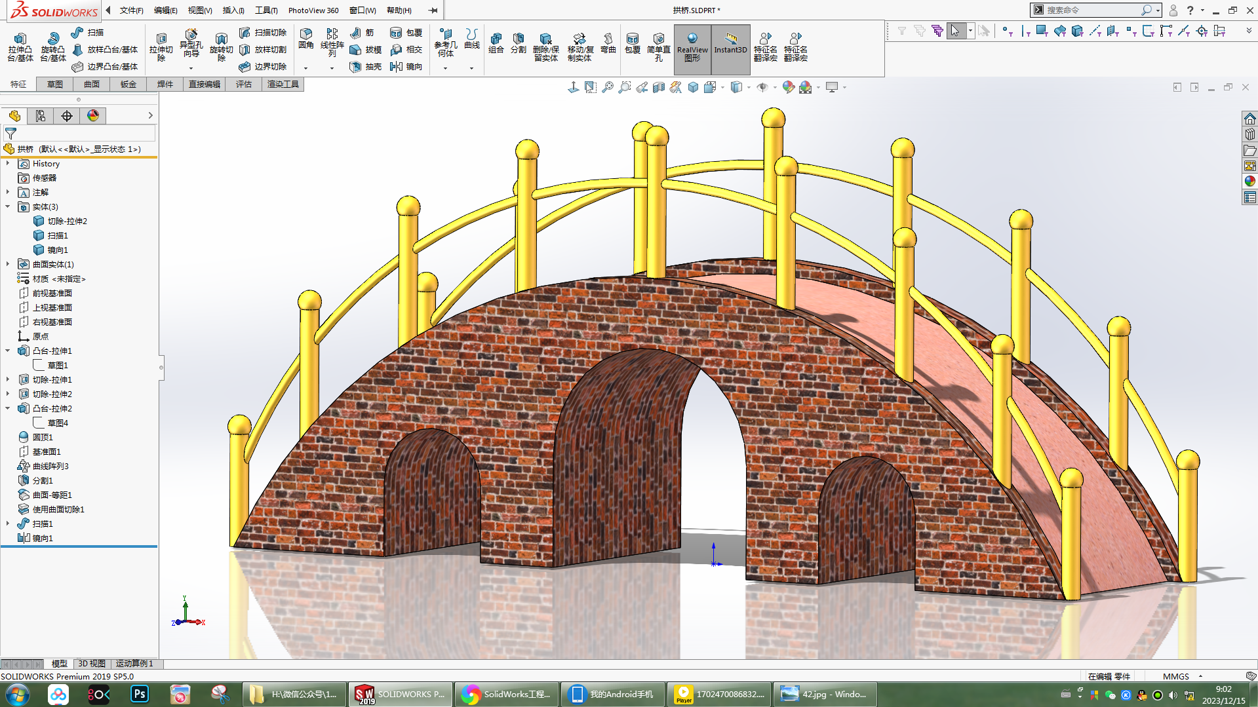Open the 参考几何体 reference geometry tool

[446, 43]
